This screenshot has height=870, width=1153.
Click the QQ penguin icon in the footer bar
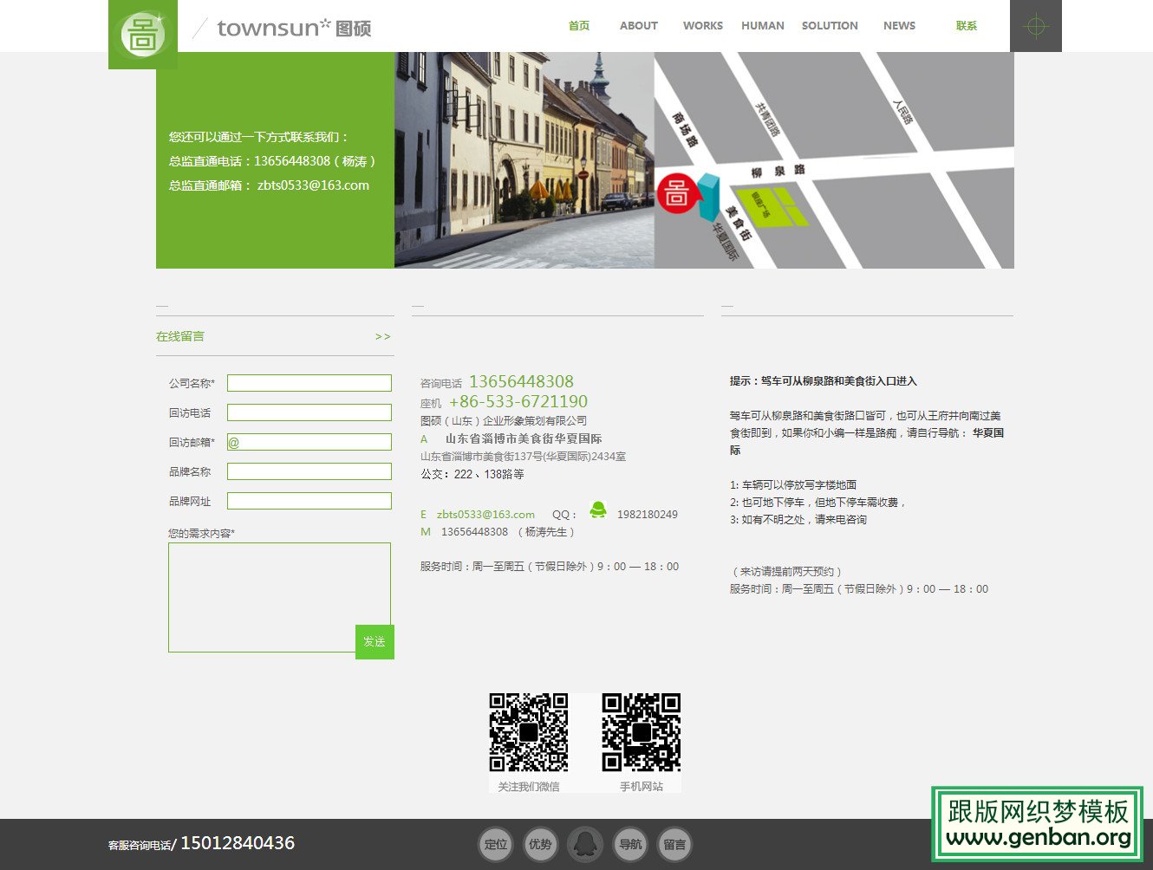point(585,843)
